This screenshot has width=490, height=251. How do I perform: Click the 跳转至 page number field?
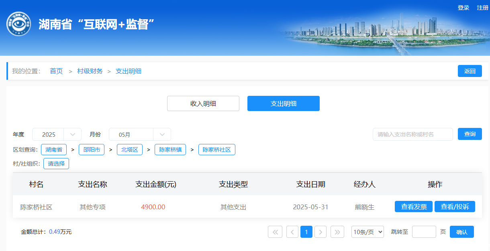(x=424, y=232)
